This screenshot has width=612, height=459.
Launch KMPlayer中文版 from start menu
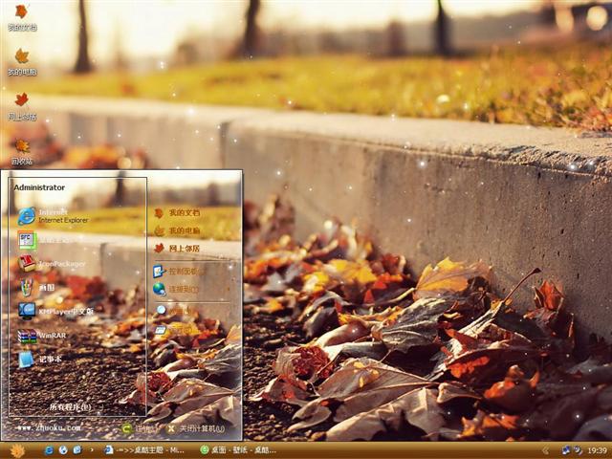(x=55, y=312)
